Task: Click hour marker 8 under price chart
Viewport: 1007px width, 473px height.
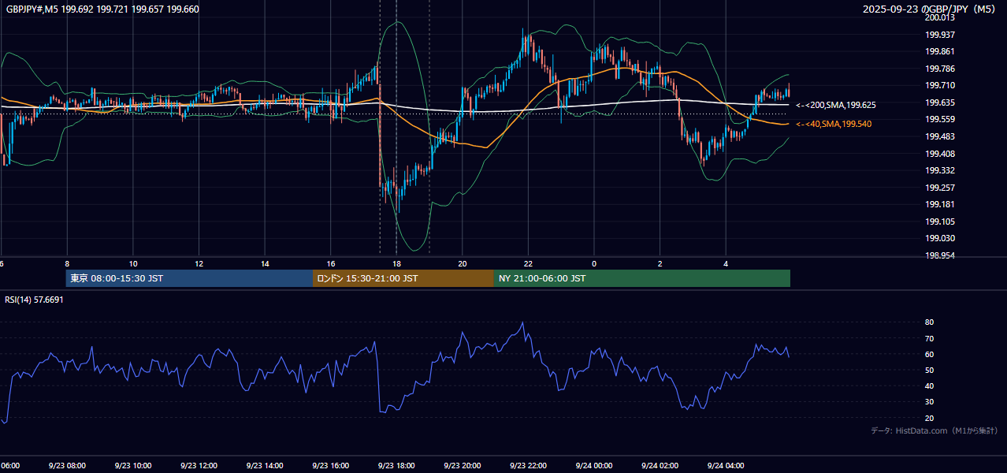Action: 67,264
